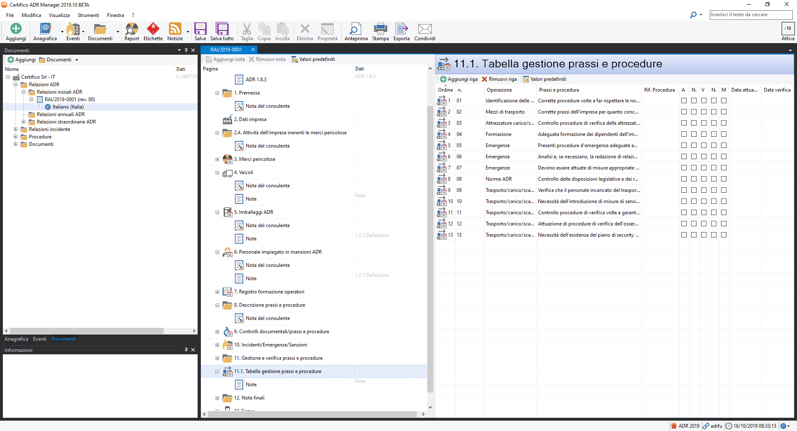
Task: Click the Stampa printer icon
Action: click(x=380, y=31)
